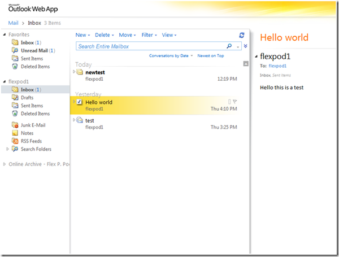339x257 pixels.
Task: Expand the newtest conversation
Action: pos(74,72)
